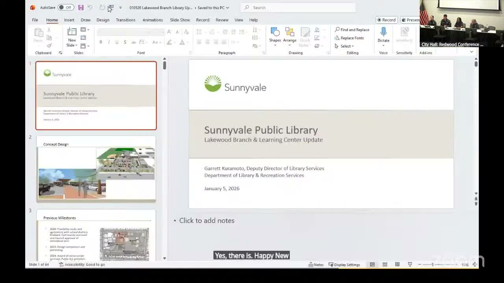504x283 pixels.
Task: Click the Save icon in title bar
Action: pyautogui.click(x=81, y=7)
